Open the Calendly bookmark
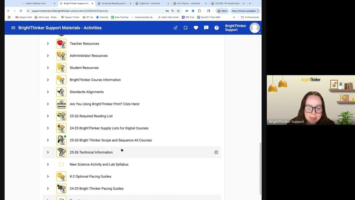The height and width of the screenshot is (200, 355). [102, 17]
